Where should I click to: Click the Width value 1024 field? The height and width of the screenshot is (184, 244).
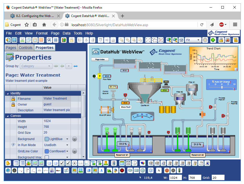(x=56, y=121)
